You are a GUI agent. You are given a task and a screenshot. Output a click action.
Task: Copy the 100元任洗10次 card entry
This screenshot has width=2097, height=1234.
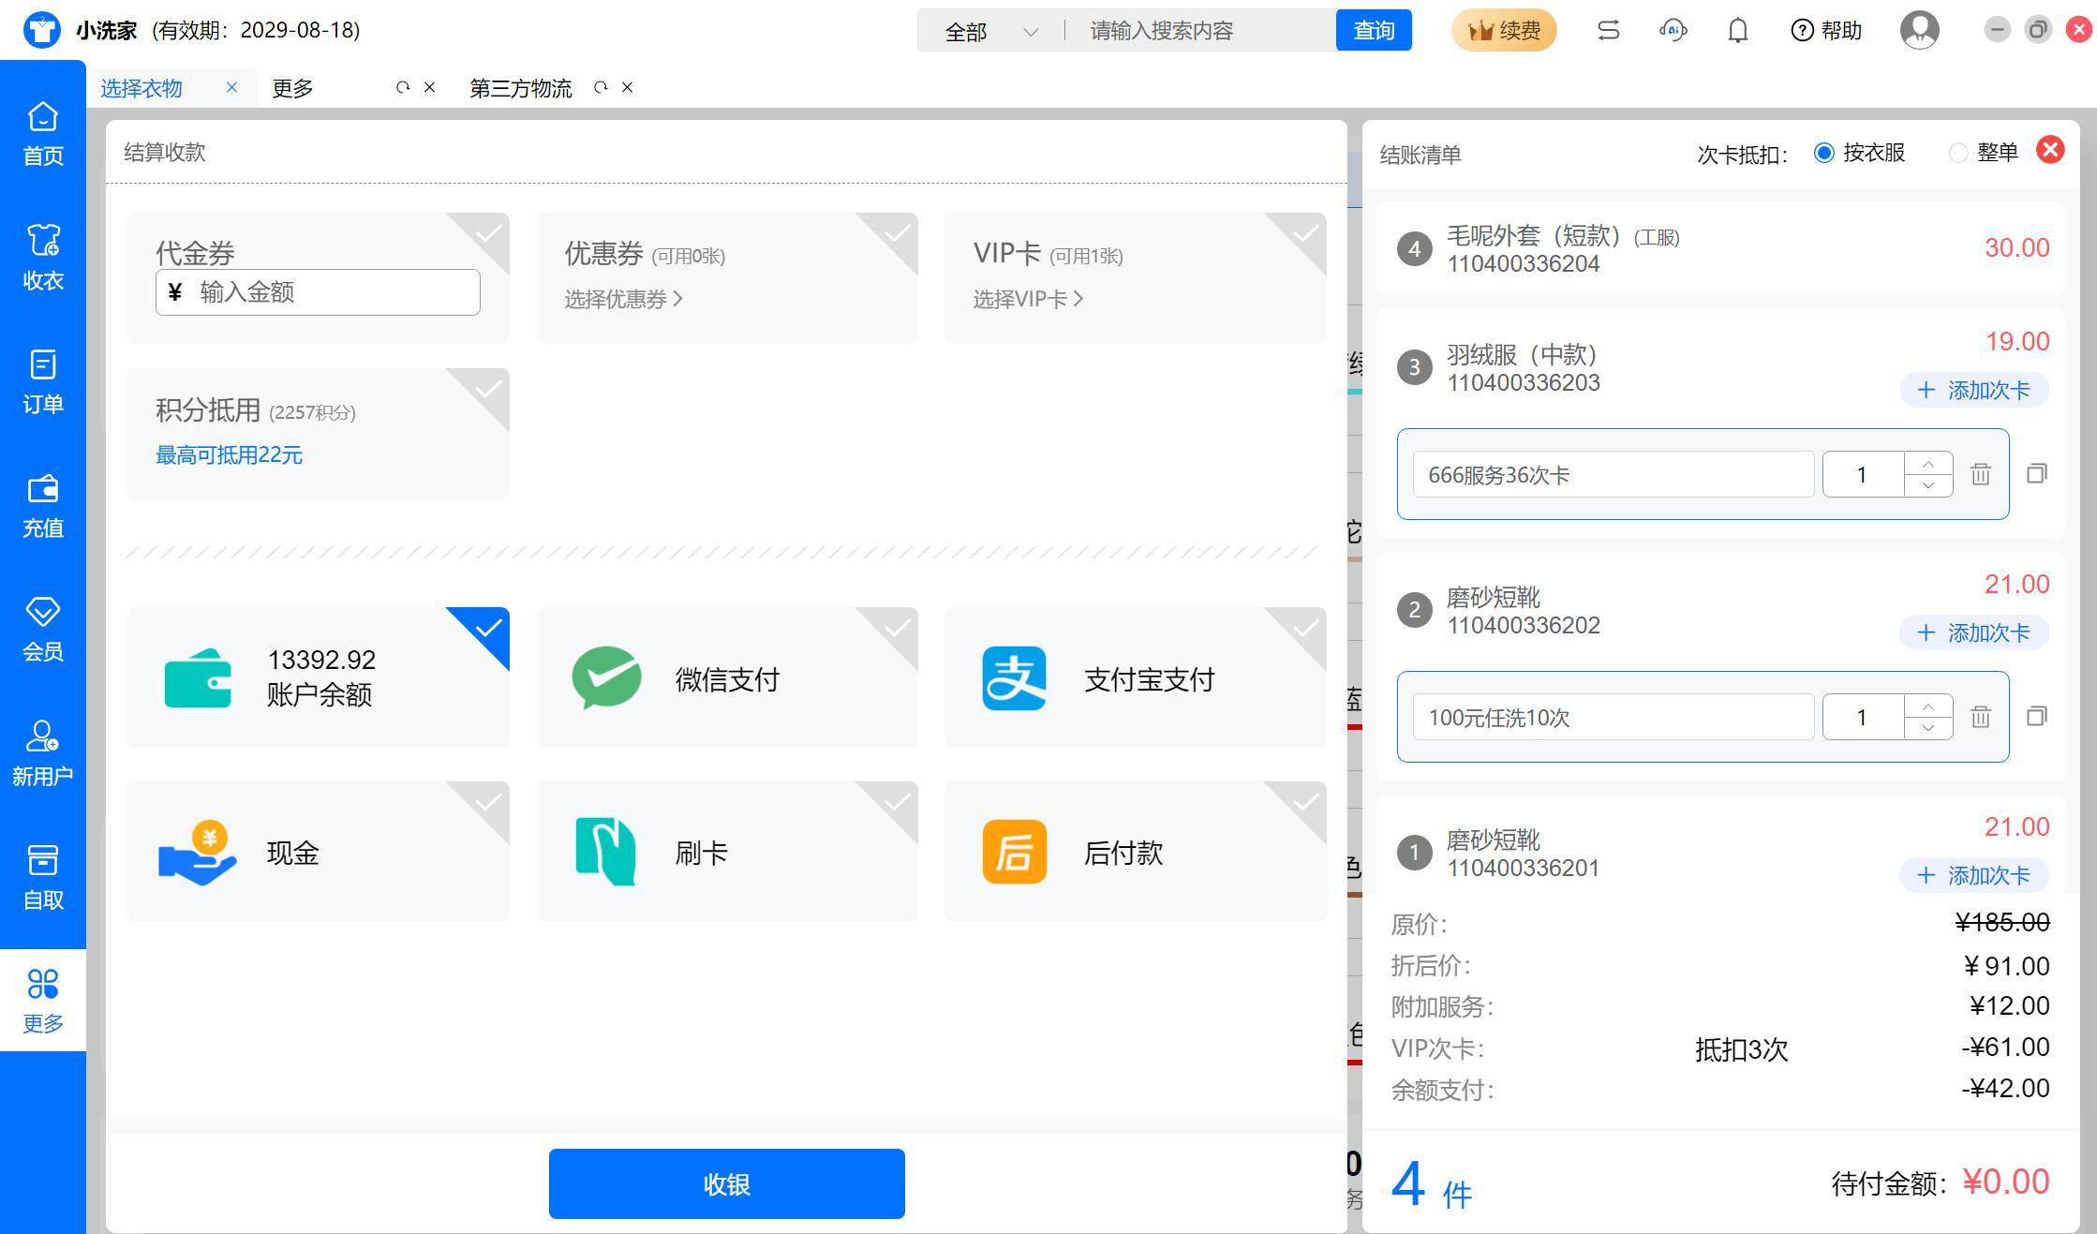click(2036, 717)
